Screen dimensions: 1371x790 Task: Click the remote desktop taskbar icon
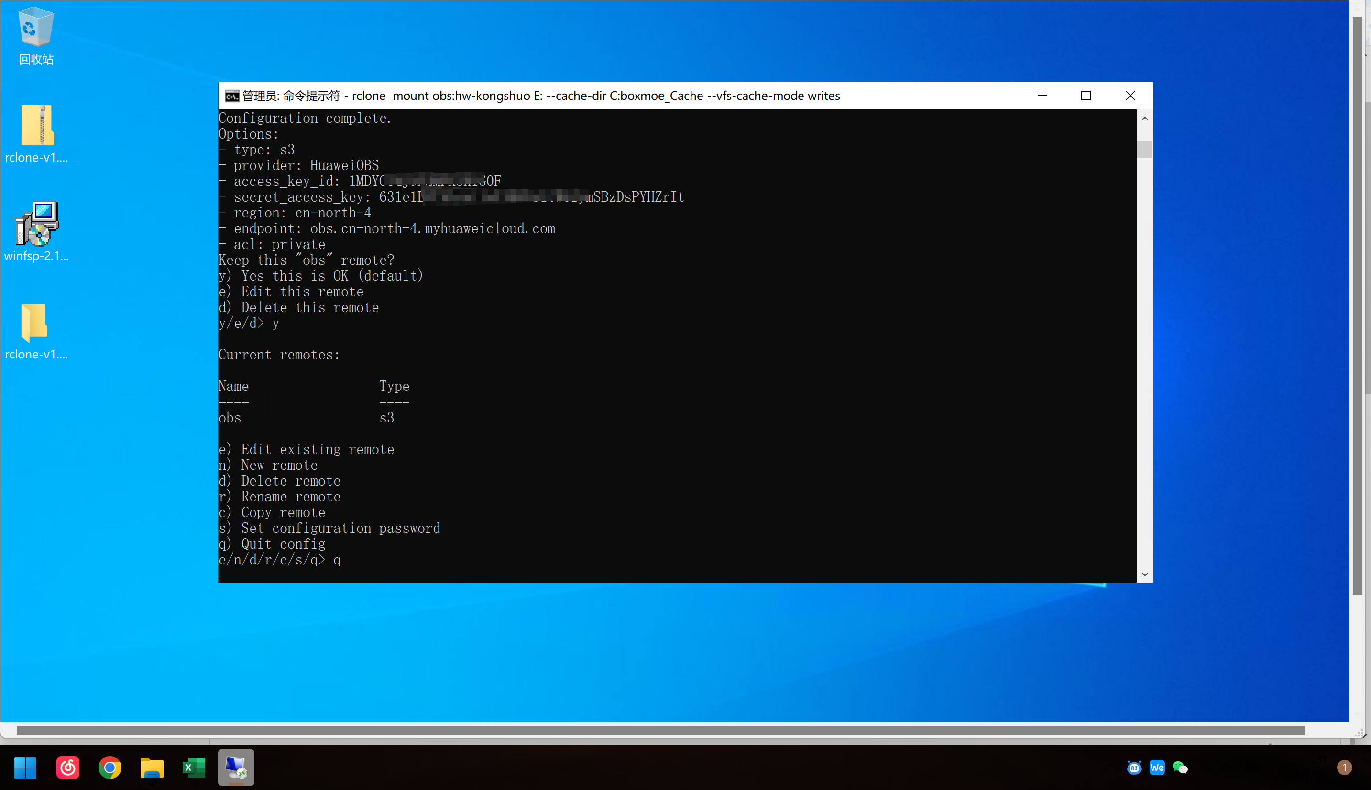tap(236, 767)
